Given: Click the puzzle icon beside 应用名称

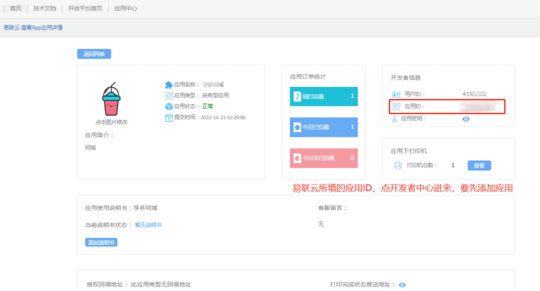Looking at the screenshot, I should (x=168, y=84).
